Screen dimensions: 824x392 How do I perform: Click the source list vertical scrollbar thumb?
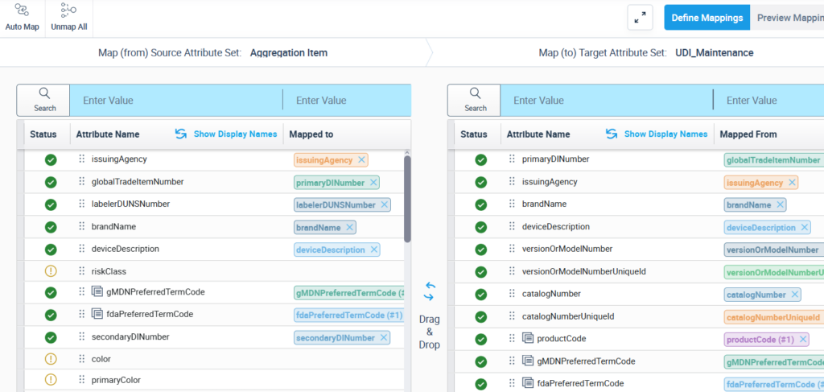407,199
